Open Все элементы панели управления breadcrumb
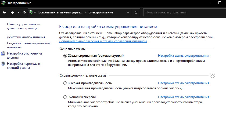Viewport: 226px width, 119px height. pos(61,12)
